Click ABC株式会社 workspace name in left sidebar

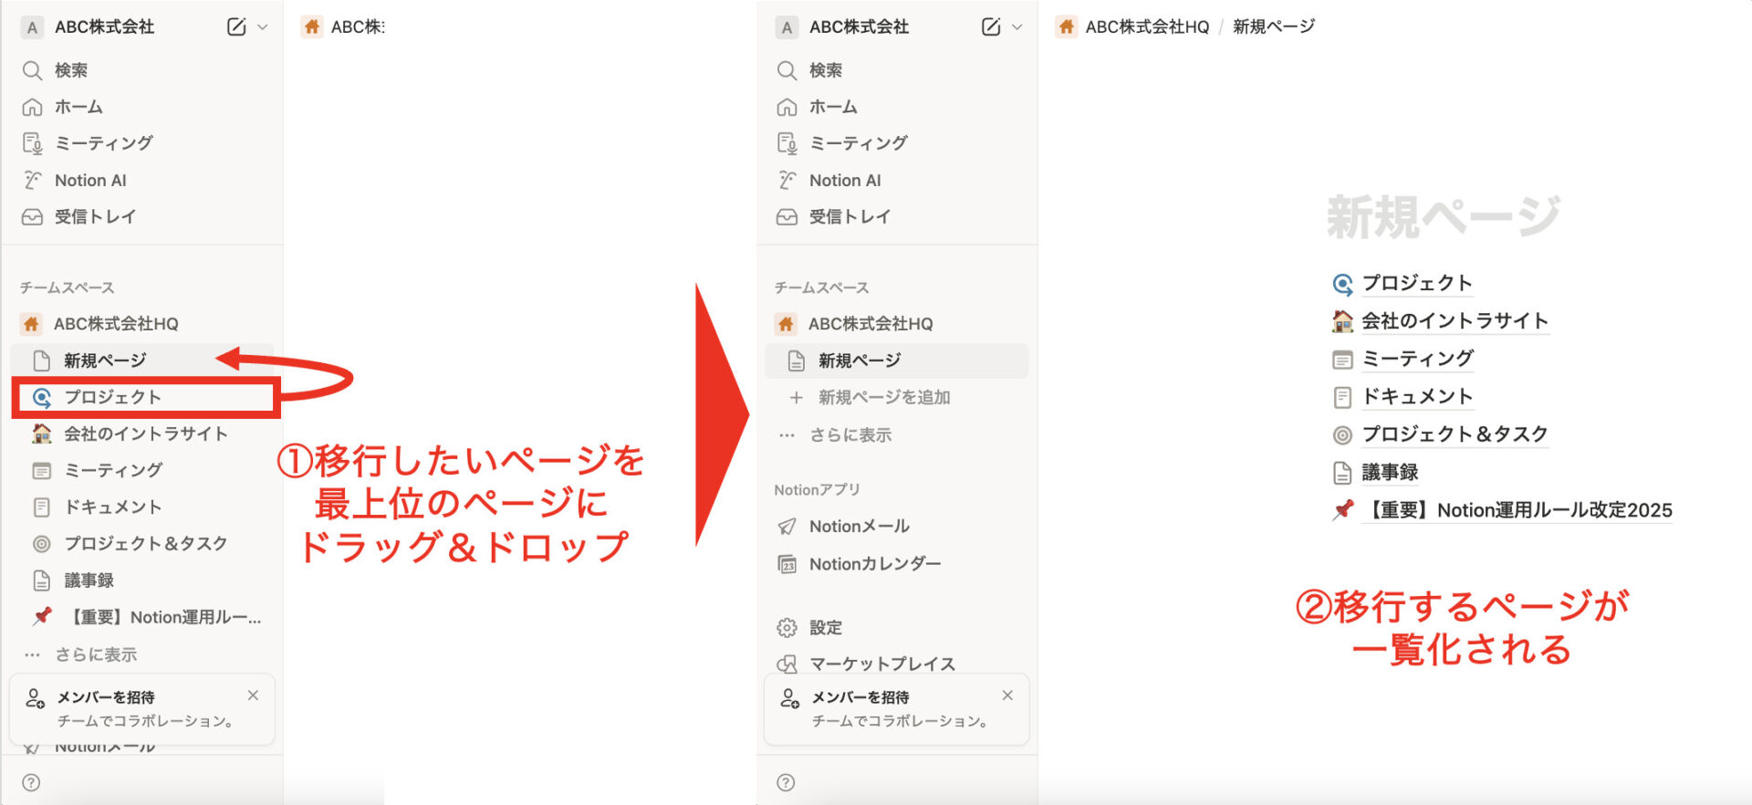coord(104,26)
